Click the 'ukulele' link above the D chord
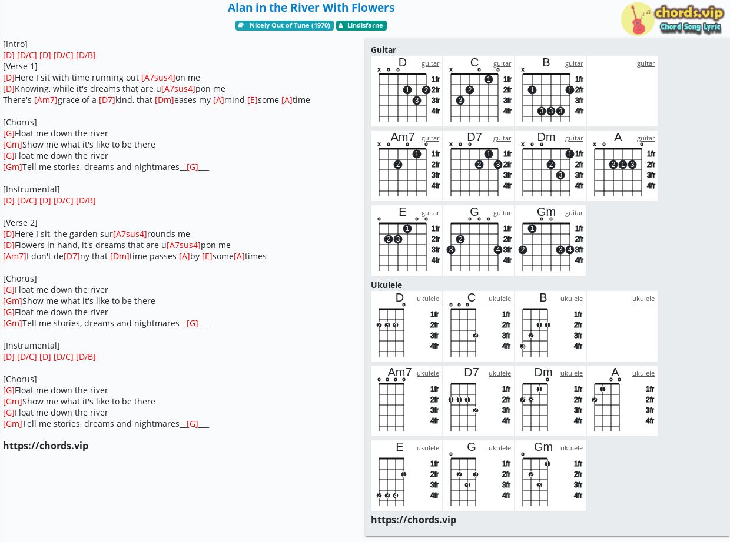Viewport: 730px width, 542px height. 428,299
